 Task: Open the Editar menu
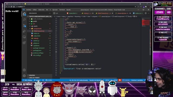pyautogui.click(x=35, y=10)
